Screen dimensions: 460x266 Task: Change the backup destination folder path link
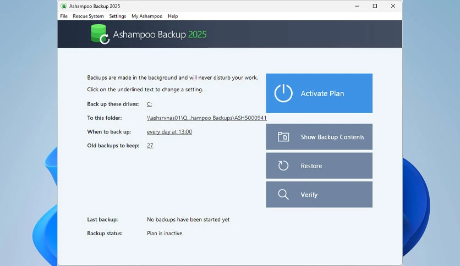(x=206, y=118)
